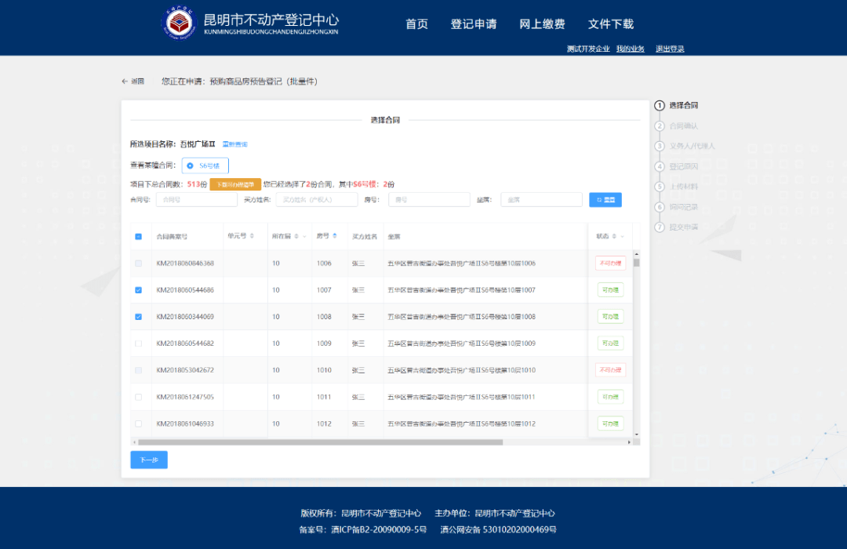847x549 pixels.
Task: Click step 7 circle 提交申请
Action: pos(659,227)
